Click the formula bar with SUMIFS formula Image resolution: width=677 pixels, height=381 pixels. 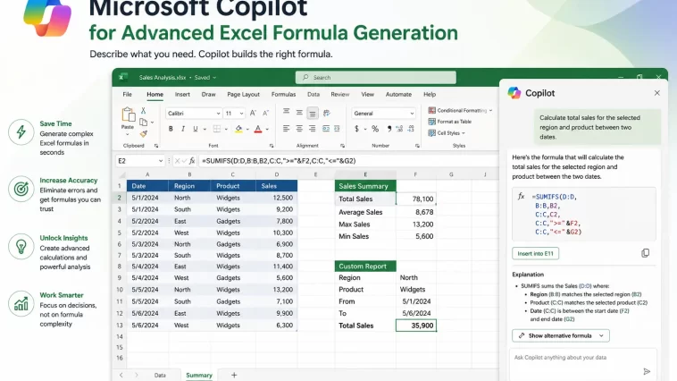(x=349, y=161)
